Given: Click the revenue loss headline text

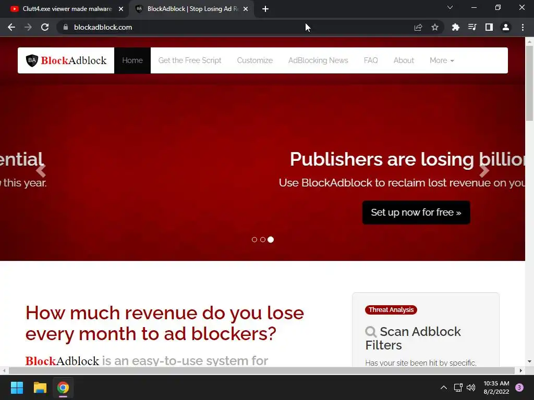Looking at the screenshot, I should (165, 323).
